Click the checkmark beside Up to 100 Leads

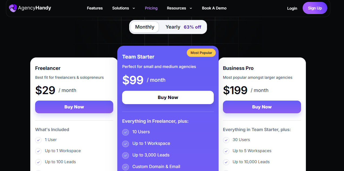coord(38,162)
